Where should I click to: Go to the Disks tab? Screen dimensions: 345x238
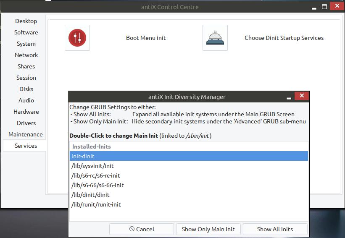click(x=26, y=89)
